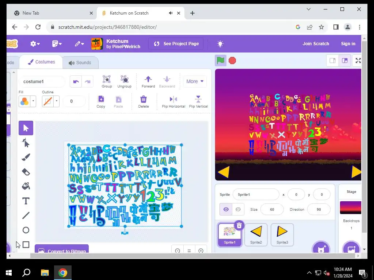Open the Costumes tab

click(41, 62)
